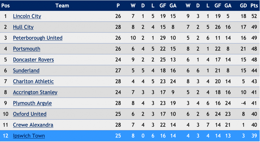
Task: Select the Doncaster Rovers link
Action: tap(33, 60)
